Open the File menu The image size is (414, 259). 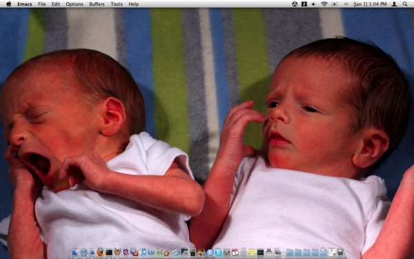[41, 4]
